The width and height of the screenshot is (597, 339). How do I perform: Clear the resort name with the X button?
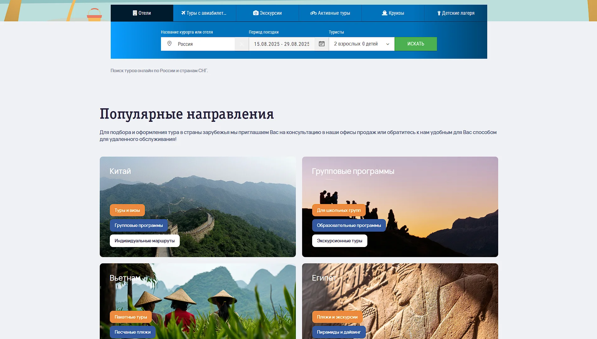click(x=242, y=44)
